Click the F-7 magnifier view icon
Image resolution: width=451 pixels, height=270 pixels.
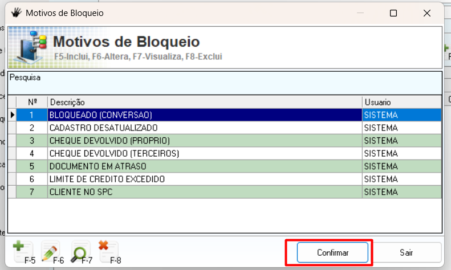(80, 251)
